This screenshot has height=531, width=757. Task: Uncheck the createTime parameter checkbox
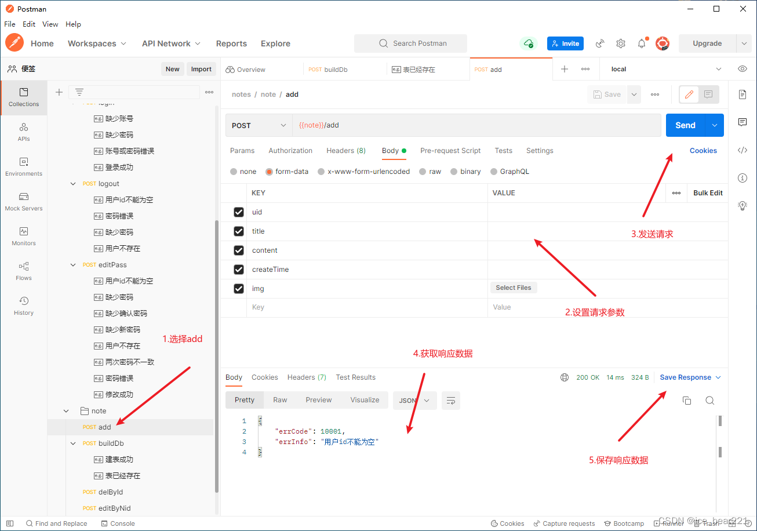tap(239, 270)
